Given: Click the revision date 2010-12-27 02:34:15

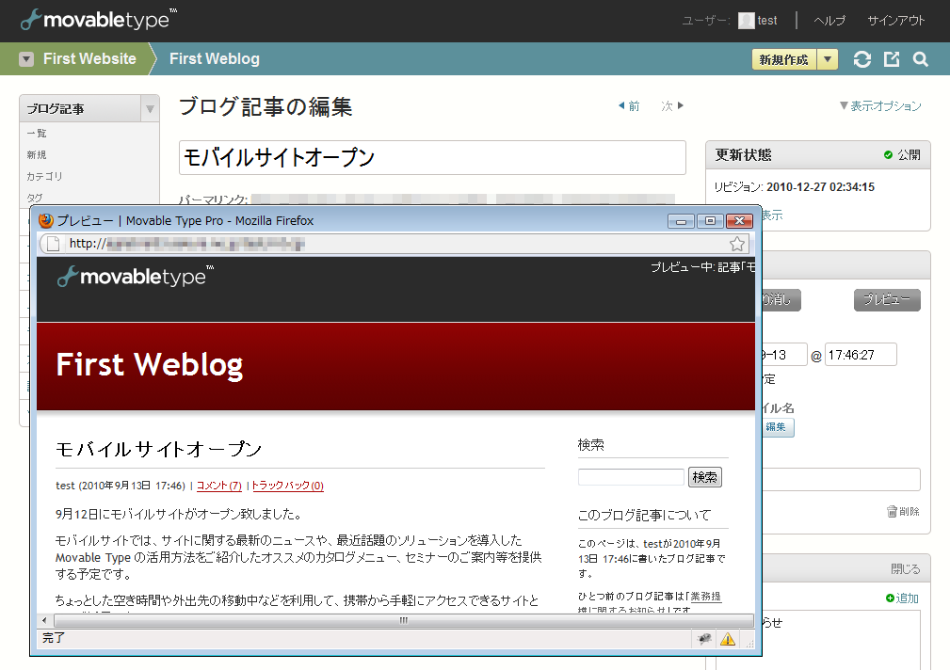Looking at the screenshot, I should (820, 187).
